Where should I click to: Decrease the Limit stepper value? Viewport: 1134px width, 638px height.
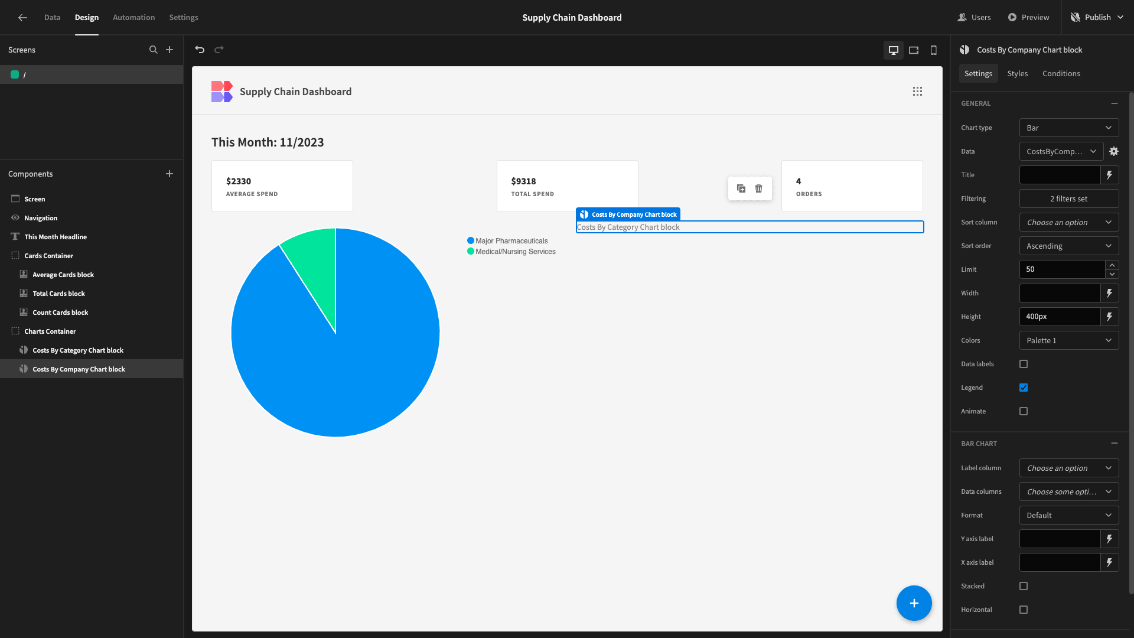click(x=1112, y=274)
